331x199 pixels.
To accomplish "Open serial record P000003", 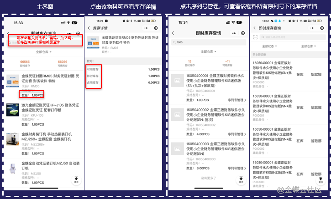I will (x=289, y=174).
